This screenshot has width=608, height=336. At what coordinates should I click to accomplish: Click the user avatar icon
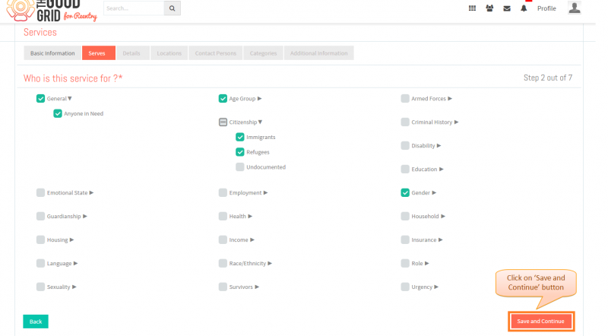tap(575, 8)
